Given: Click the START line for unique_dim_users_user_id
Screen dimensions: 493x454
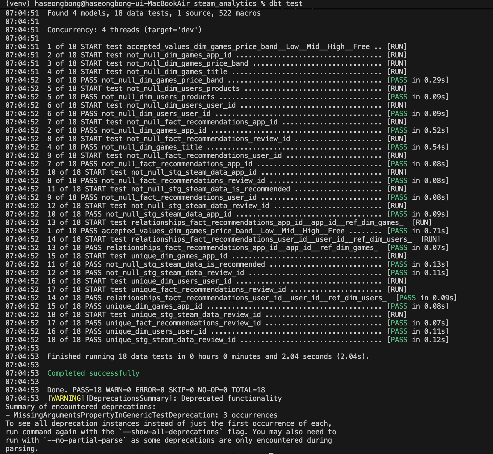Looking at the screenshot, I should pos(206,281).
